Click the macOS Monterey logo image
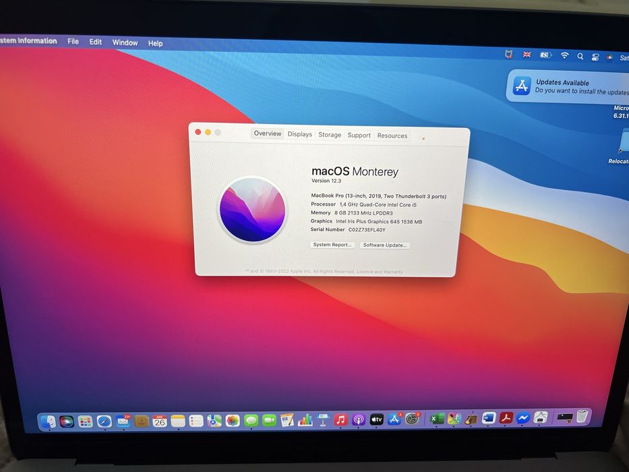 pos(252,210)
